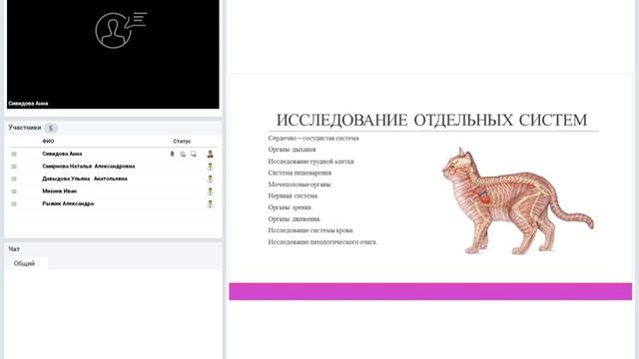Click the speaker placeholder icon in the video panel
Viewport: 639px width, 359px height.
point(121,30)
